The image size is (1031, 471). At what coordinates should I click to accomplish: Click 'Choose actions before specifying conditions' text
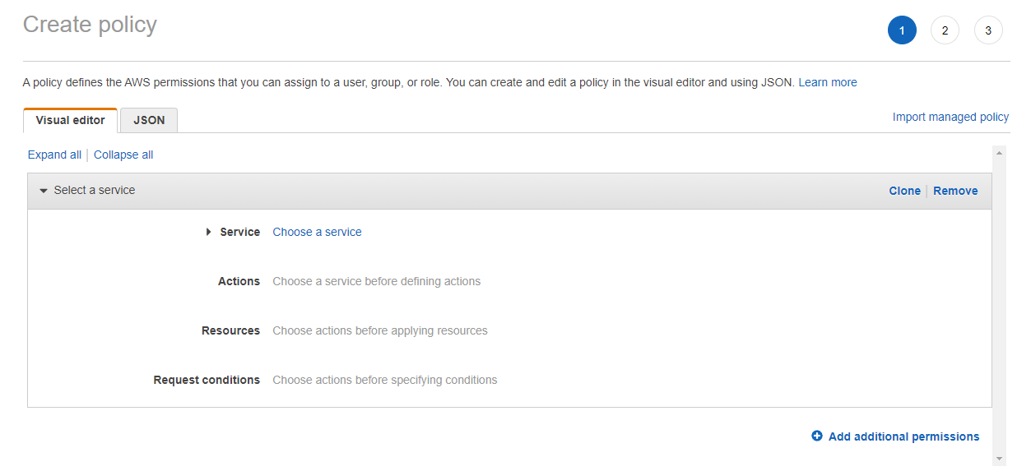384,380
